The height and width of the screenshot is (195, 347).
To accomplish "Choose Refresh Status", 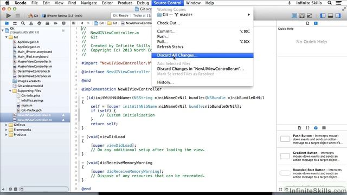I will pos(202,47).
